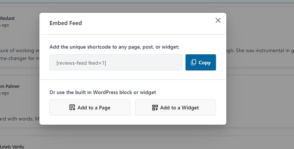Screen dimensions: 294x149
Task: Click the 'sure of working' review text
Action: 20,51
